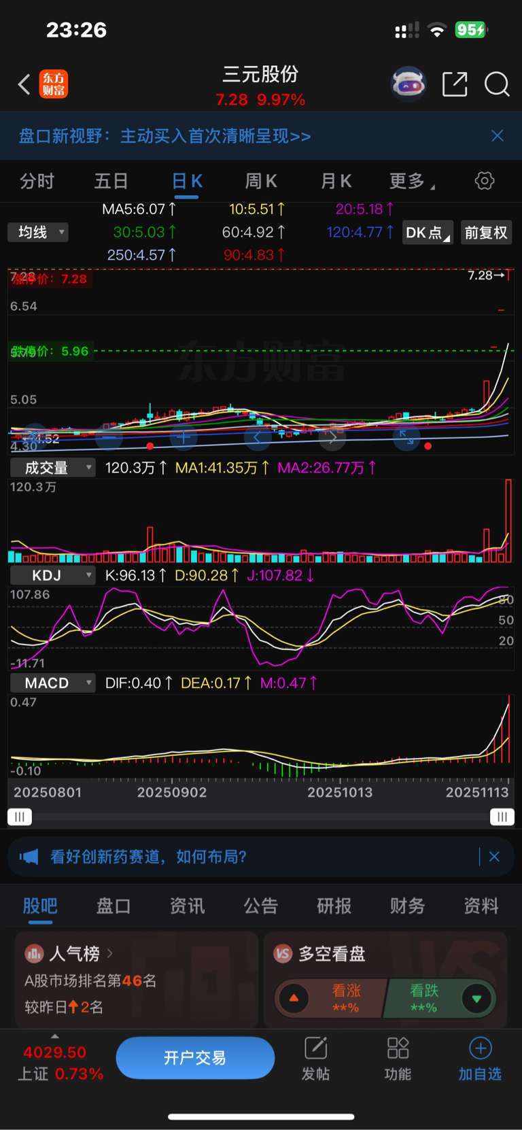Tap the 人气榜 ranking icon
The image size is (522, 1130).
[x=34, y=954]
